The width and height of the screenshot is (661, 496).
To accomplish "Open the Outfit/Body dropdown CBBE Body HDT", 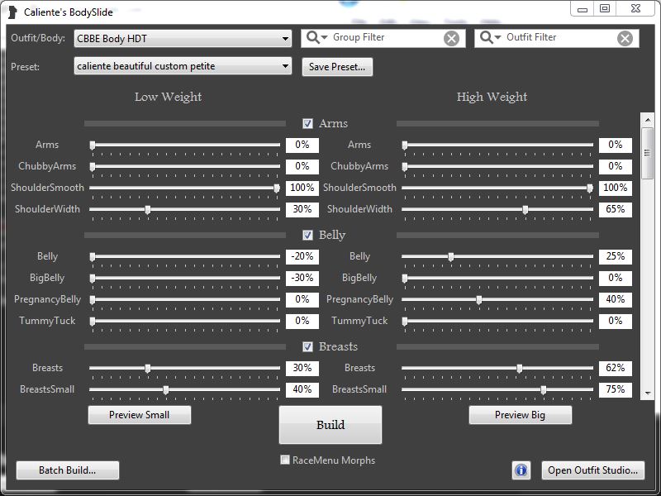I will point(183,39).
